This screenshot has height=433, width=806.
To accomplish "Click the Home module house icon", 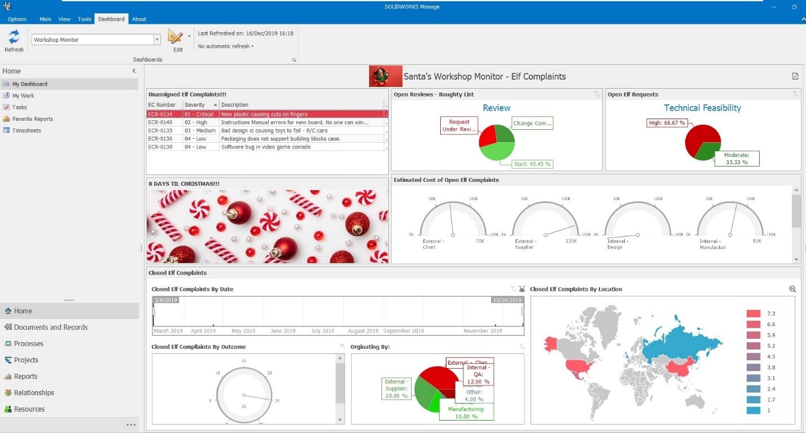I will pos(8,310).
